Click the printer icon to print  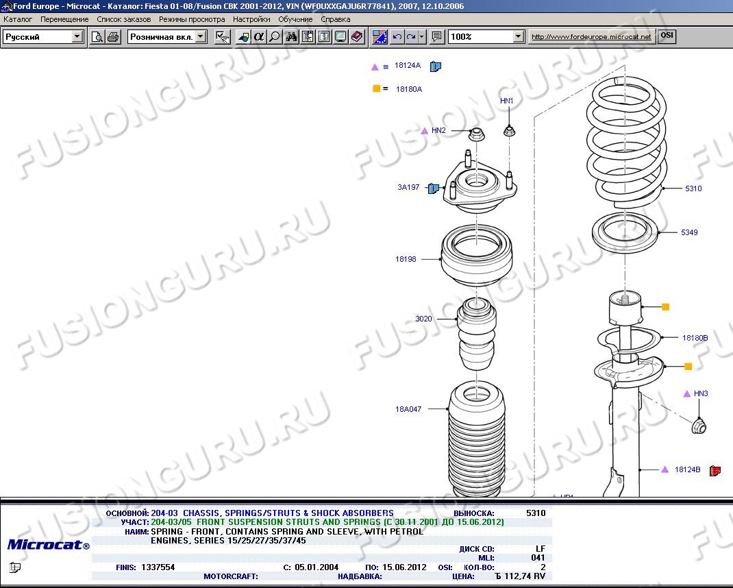coord(112,36)
